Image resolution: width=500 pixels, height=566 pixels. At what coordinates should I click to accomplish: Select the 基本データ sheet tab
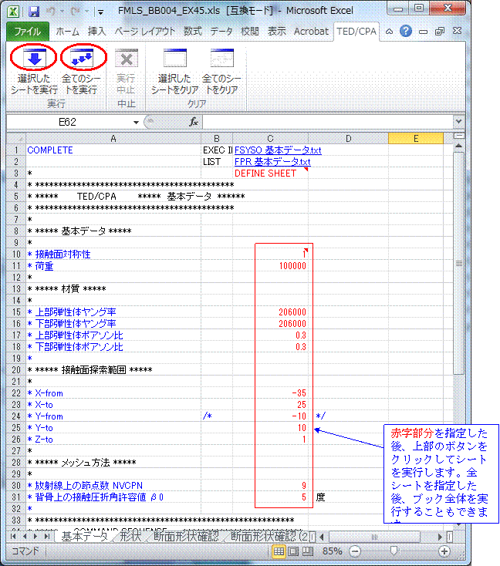(85, 537)
